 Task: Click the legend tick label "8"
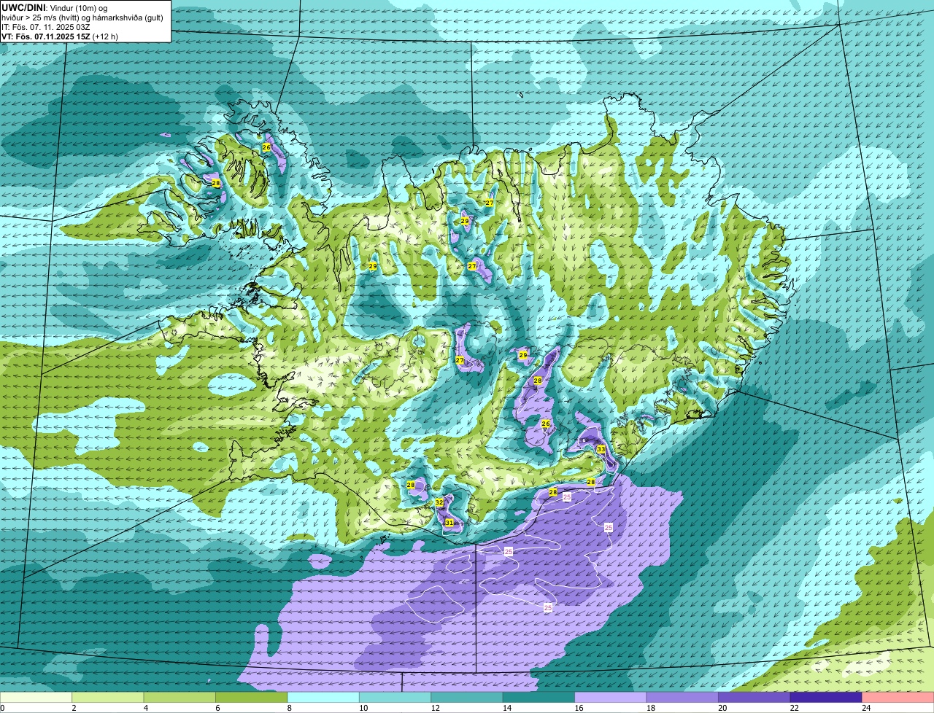click(288, 709)
